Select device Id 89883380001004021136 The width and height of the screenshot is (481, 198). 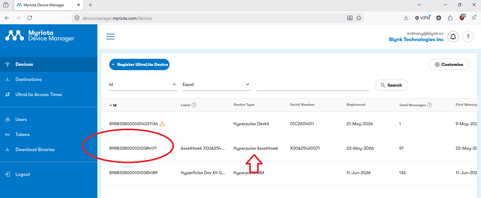click(133, 124)
